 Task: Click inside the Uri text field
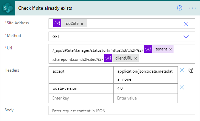pyautogui.click(x=122, y=54)
